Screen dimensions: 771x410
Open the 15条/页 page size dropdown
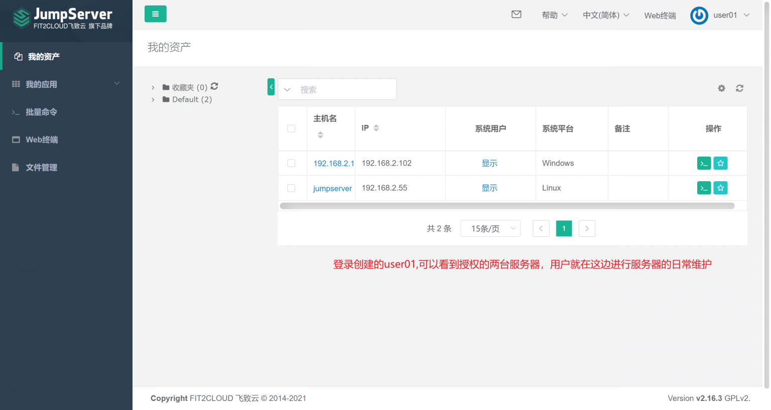490,228
